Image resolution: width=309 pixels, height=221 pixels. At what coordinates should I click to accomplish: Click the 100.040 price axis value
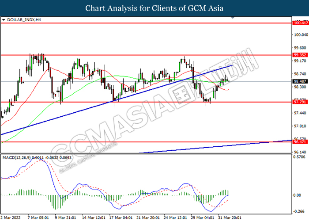pyautogui.click(x=301, y=35)
